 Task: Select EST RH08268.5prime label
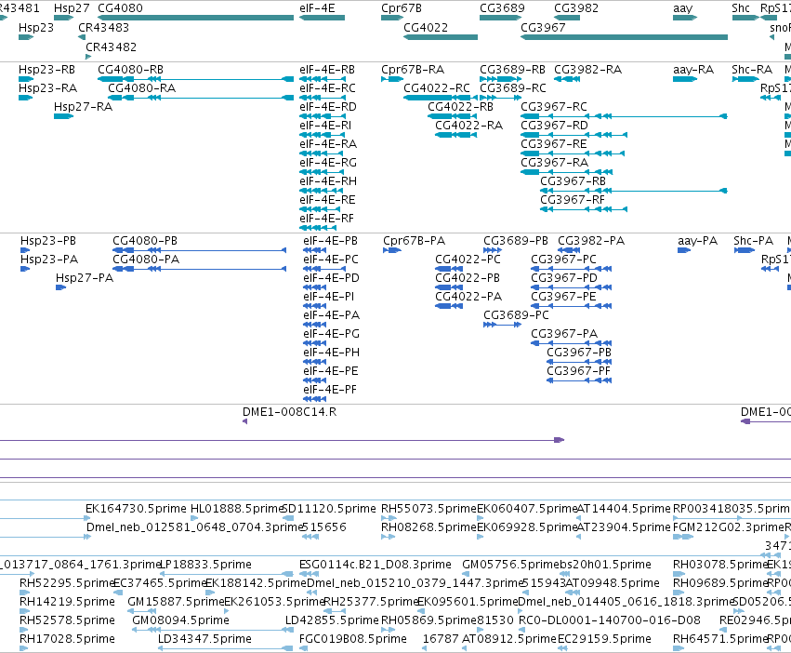[428, 526]
